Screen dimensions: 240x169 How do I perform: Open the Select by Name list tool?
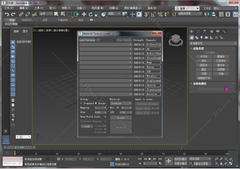click(x=63, y=14)
